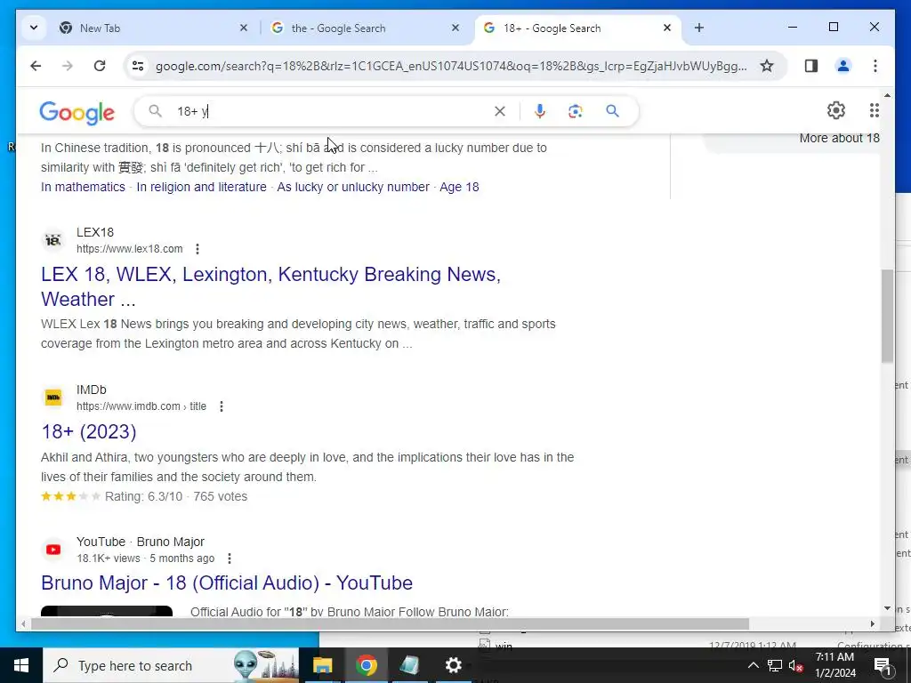Open File Explorer from taskbar
The image size is (911, 683).
pyautogui.click(x=322, y=665)
